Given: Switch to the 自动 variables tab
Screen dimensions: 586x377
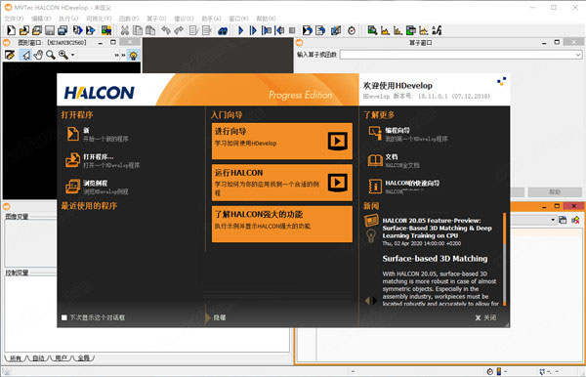Looking at the screenshot, I should click(x=38, y=357).
